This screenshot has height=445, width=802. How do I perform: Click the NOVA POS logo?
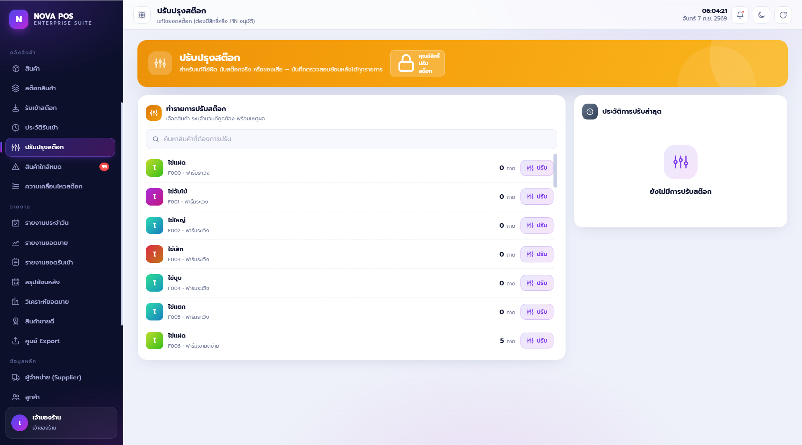coord(19,19)
